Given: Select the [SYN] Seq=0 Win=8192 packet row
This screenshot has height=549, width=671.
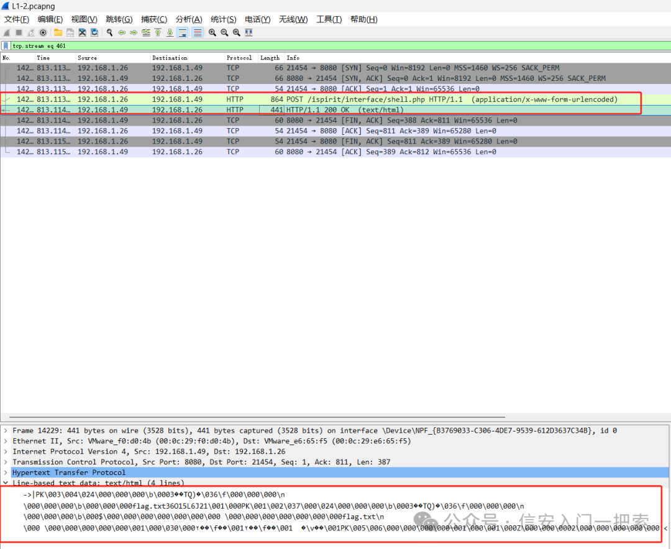Looking at the screenshot, I should tap(335, 68).
